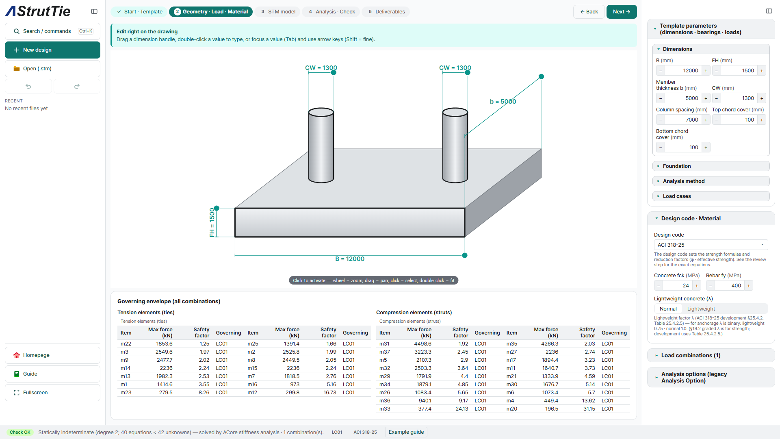This screenshot has height=439, width=780.
Task: Increase B (mm) with plus
Action: (x=706, y=71)
